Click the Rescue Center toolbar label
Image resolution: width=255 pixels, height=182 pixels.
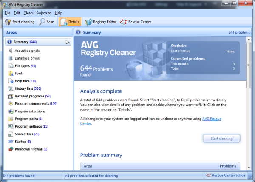pyautogui.click(x=140, y=22)
